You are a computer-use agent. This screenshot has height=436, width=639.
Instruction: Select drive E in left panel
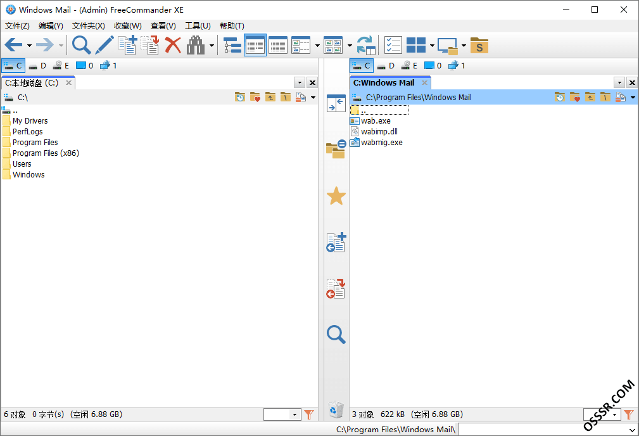click(61, 66)
